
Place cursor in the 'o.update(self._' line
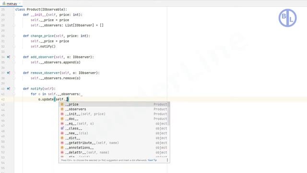click(53, 99)
